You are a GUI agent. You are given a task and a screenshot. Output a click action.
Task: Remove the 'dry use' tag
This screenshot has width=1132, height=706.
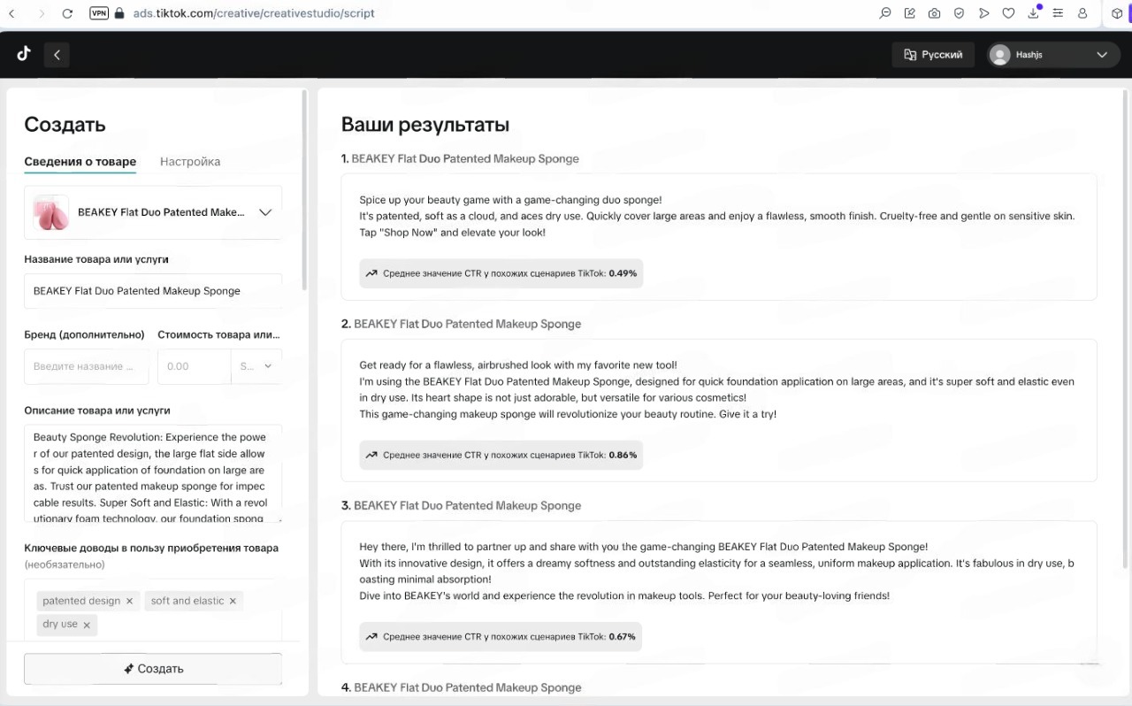click(87, 625)
